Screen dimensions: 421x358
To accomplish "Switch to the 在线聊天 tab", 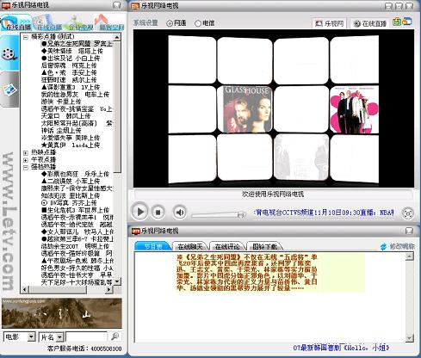I will [x=190, y=246].
